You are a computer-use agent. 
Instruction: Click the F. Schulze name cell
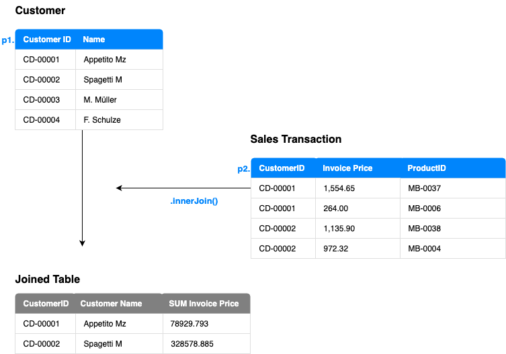[x=102, y=120]
